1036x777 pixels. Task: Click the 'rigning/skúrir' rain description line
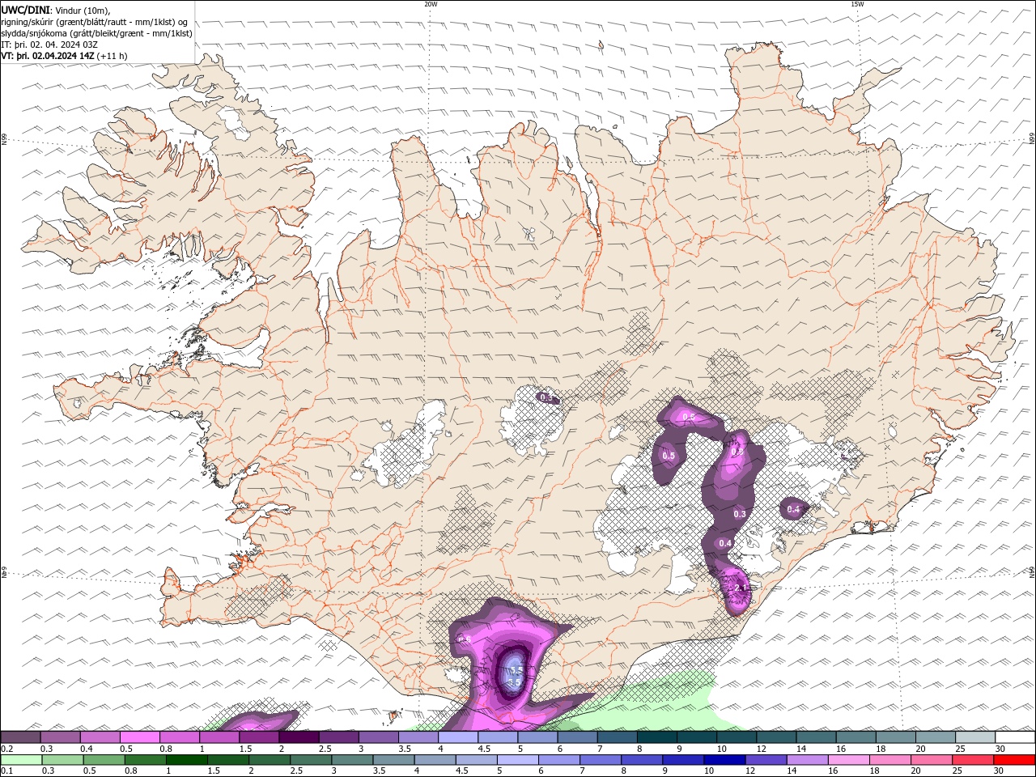(95, 22)
